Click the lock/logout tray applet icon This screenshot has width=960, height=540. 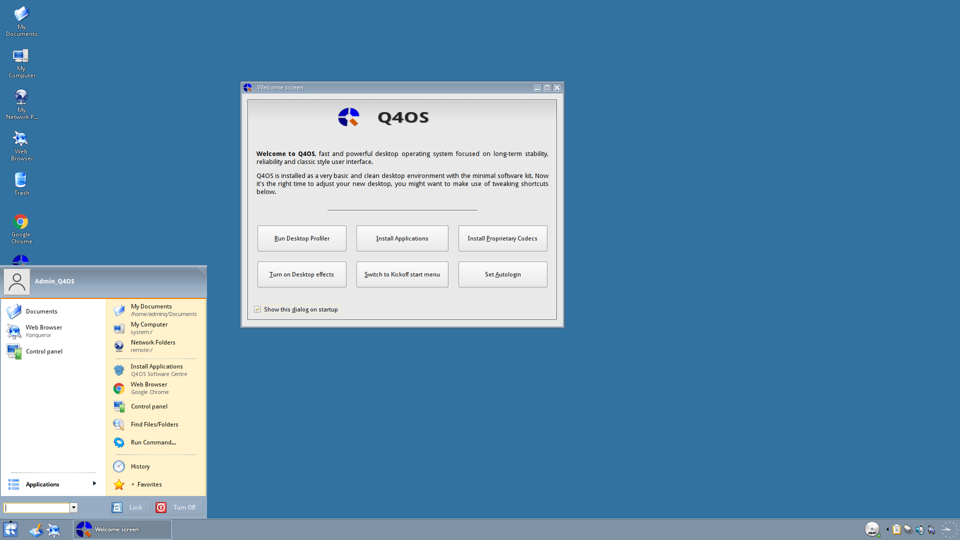[x=931, y=529]
